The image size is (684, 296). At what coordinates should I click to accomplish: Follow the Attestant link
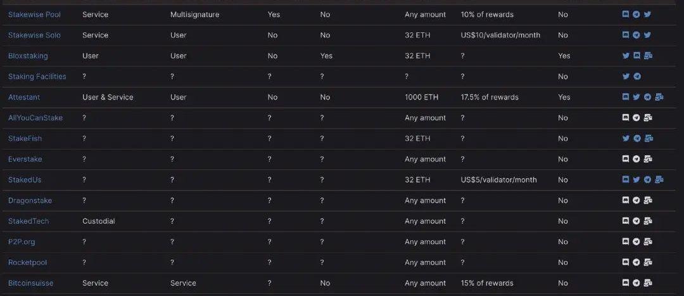pos(23,97)
